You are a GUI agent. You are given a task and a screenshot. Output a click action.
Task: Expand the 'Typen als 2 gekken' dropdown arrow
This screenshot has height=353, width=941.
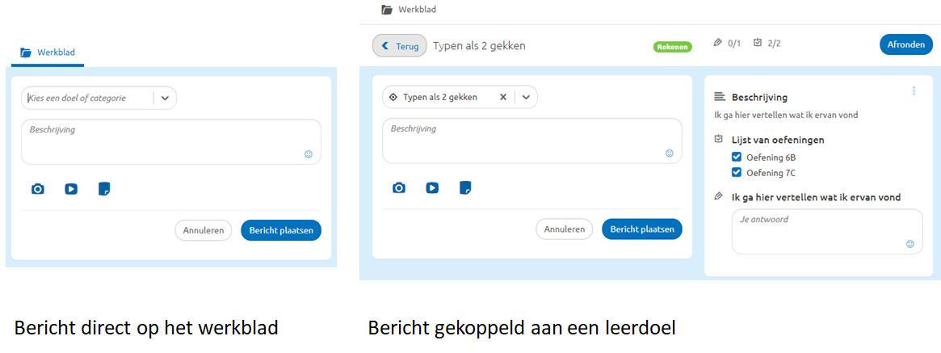(x=526, y=97)
